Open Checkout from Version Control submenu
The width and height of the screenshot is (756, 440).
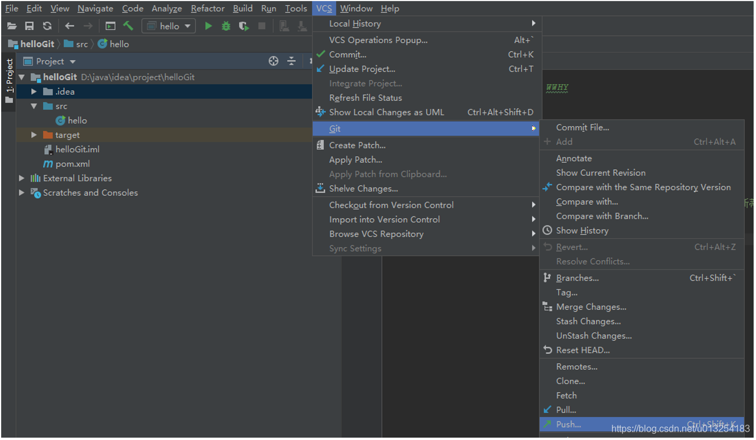coord(426,205)
